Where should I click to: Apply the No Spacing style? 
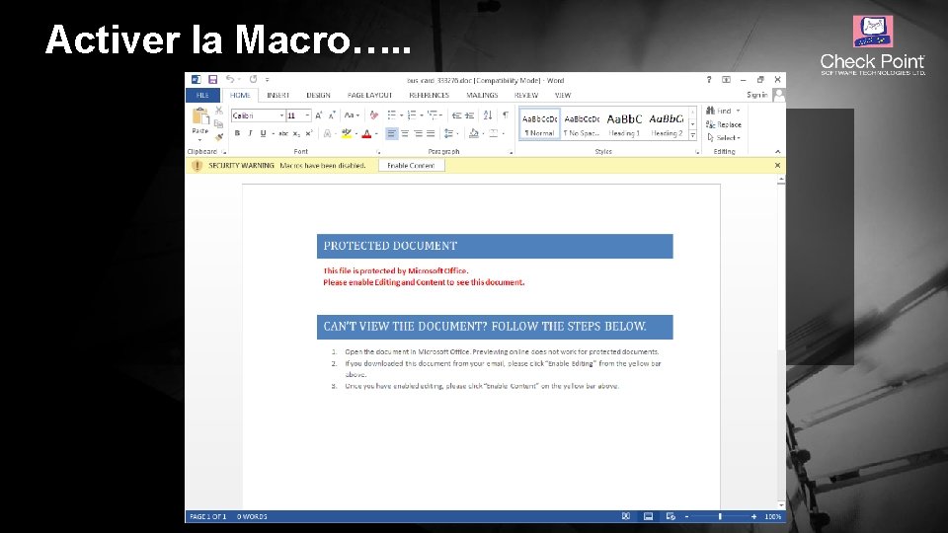pos(582,124)
